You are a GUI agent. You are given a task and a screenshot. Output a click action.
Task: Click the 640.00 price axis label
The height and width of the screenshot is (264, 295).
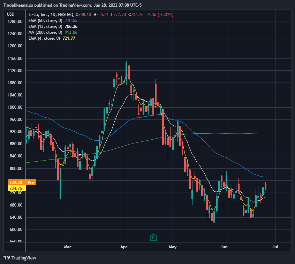pyautogui.click(x=16, y=217)
